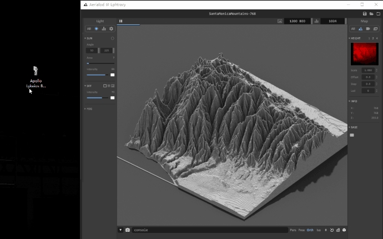The height and width of the screenshot is (239, 383).
Task: Click the red heightmap thumbnail
Action: click(x=364, y=54)
